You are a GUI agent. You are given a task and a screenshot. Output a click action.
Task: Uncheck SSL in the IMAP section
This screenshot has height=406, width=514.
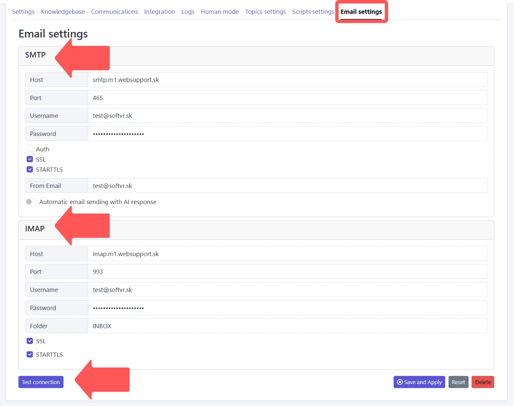tap(30, 341)
